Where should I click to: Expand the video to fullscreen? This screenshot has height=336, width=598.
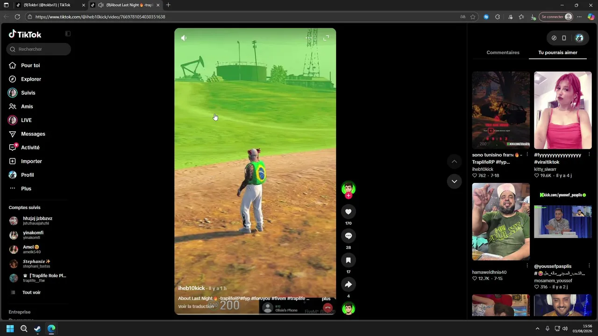326,38
